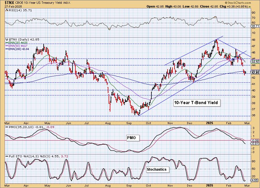The width and height of the screenshot is (260, 188).
Task: Click the black legend line before PMO(35,20,10)
Action: (x=7, y=127)
